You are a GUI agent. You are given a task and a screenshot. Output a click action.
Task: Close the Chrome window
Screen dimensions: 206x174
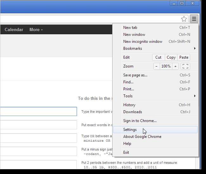[x=193, y=3]
